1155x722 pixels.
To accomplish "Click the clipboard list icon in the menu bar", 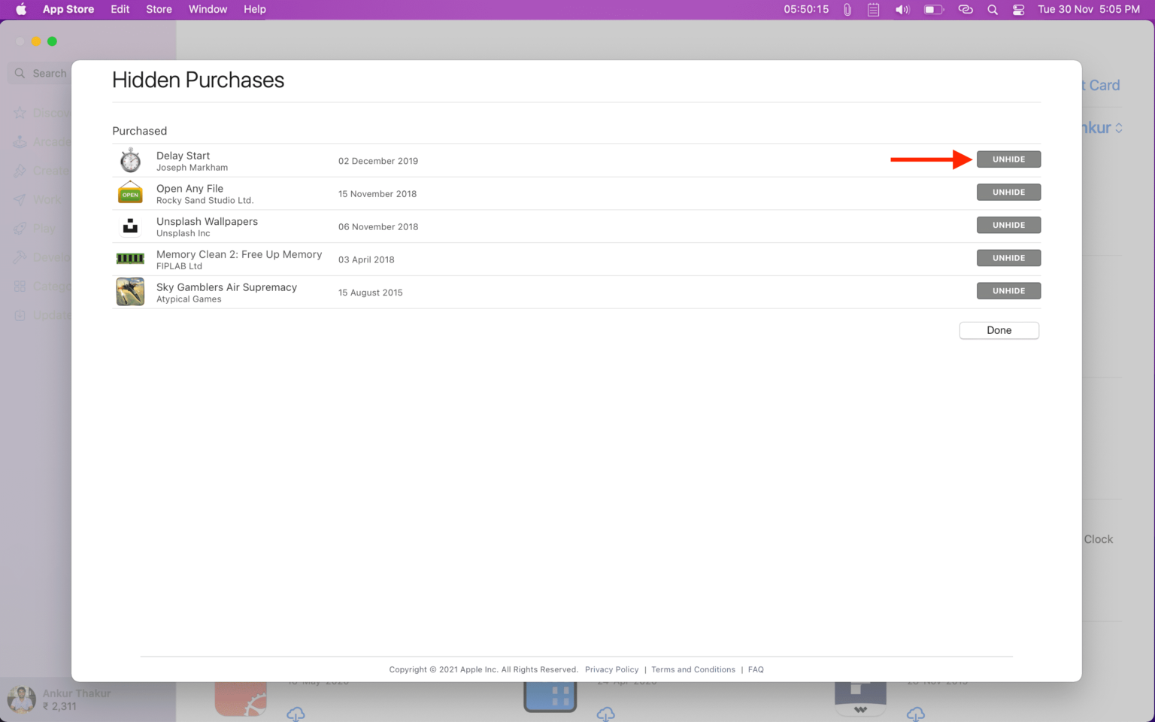I will pyautogui.click(x=873, y=10).
